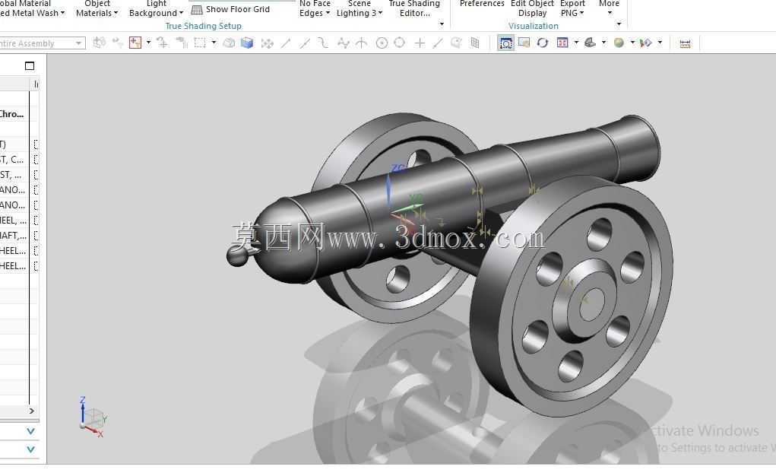Click the navigator panel maximize square icon
776x476 pixels.
click(30, 66)
